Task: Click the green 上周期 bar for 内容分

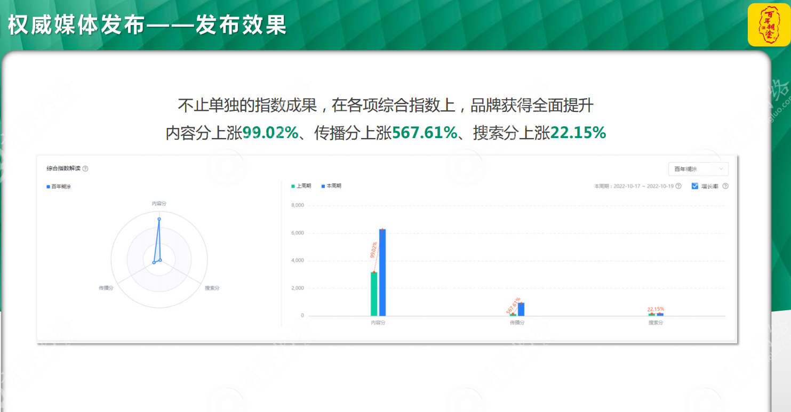Action: point(374,294)
